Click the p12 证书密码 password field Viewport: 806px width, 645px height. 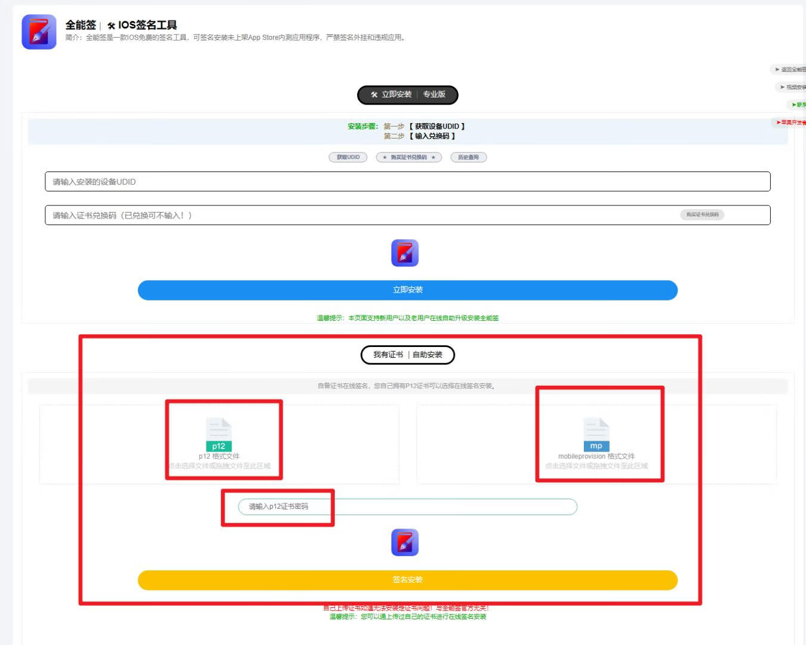pos(408,506)
